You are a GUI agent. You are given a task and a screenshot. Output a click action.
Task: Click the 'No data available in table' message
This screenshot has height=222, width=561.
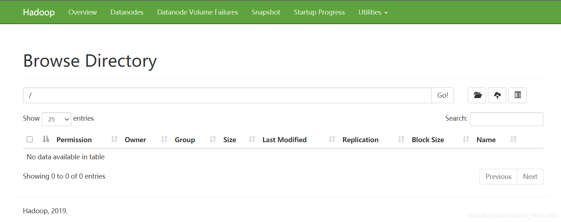tap(66, 157)
